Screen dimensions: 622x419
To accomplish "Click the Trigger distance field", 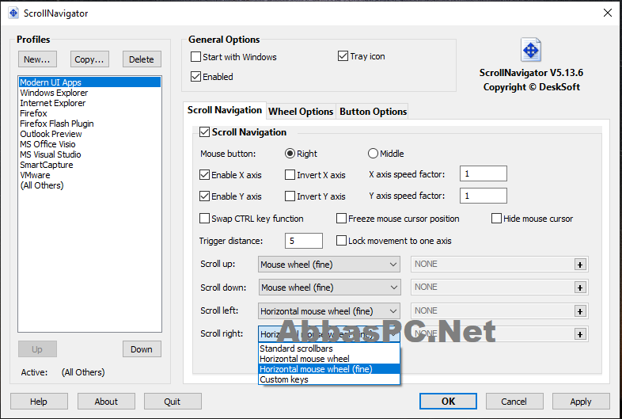I will coord(303,241).
